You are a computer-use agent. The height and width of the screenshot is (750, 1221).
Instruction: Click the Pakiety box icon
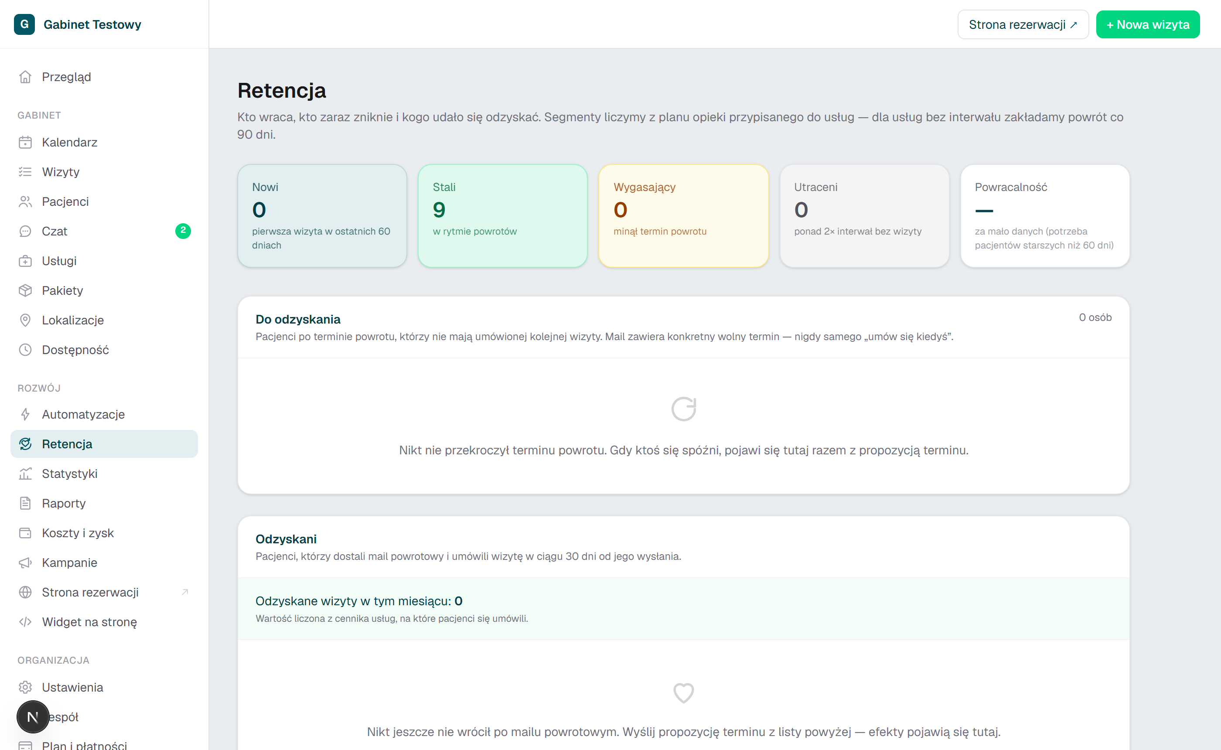(25, 291)
